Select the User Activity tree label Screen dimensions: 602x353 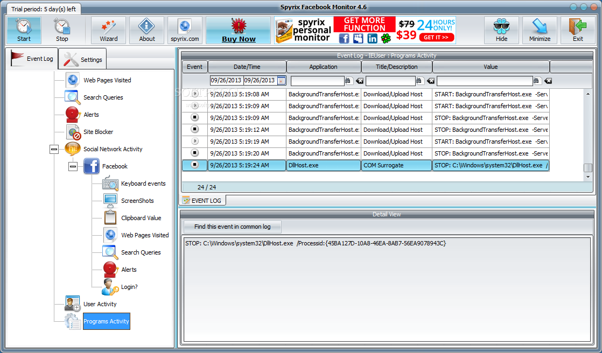[x=100, y=304]
